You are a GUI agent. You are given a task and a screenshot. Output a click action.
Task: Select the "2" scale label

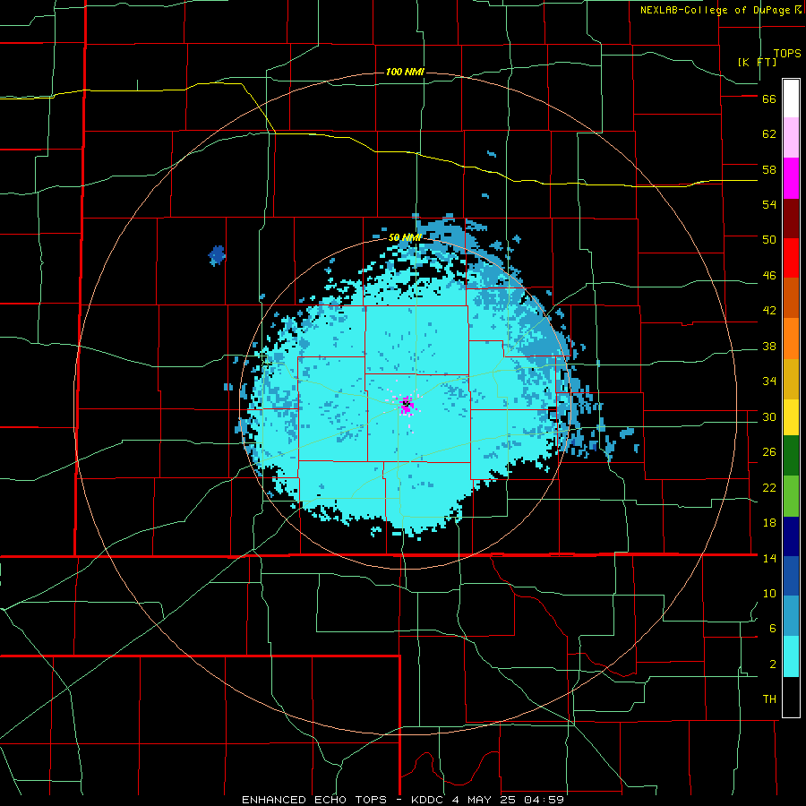tap(773, 665)
